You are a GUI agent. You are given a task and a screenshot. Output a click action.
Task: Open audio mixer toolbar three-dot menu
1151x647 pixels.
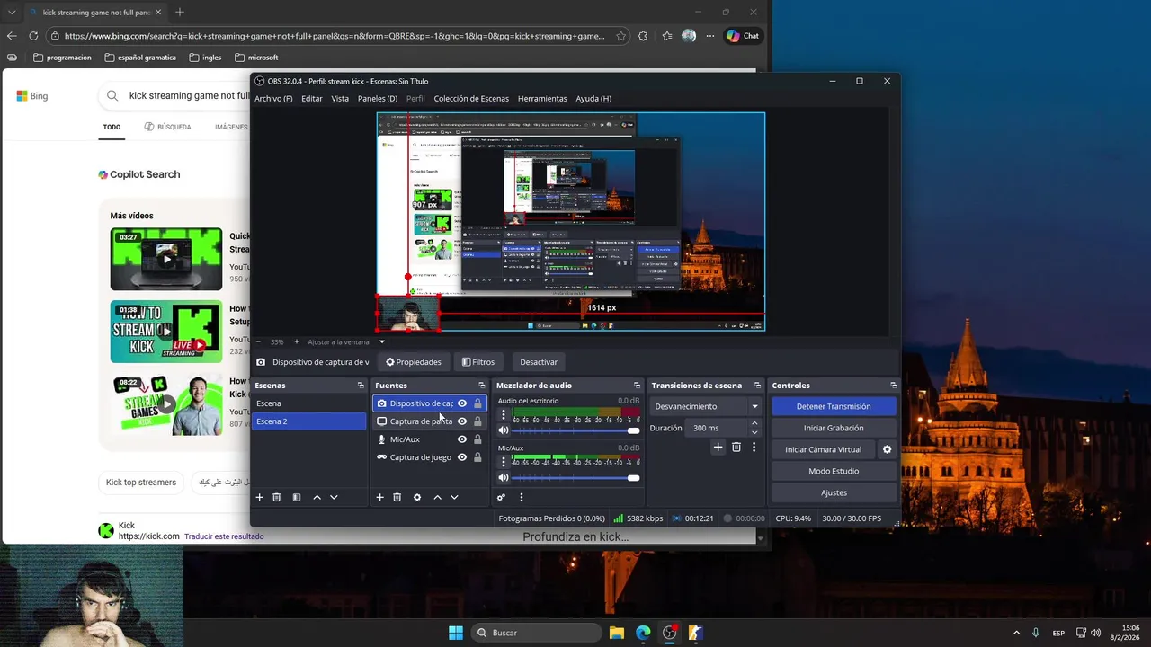pyautogui.click(x=521, y=497)
